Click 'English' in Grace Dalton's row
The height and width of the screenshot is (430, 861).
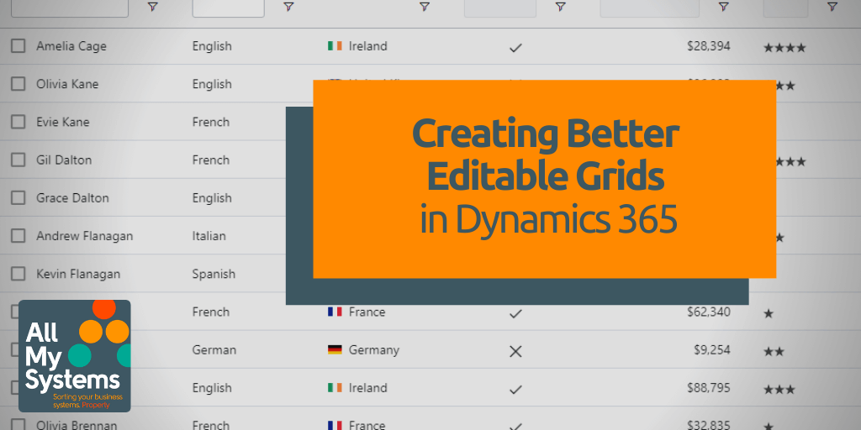(212, 197)
